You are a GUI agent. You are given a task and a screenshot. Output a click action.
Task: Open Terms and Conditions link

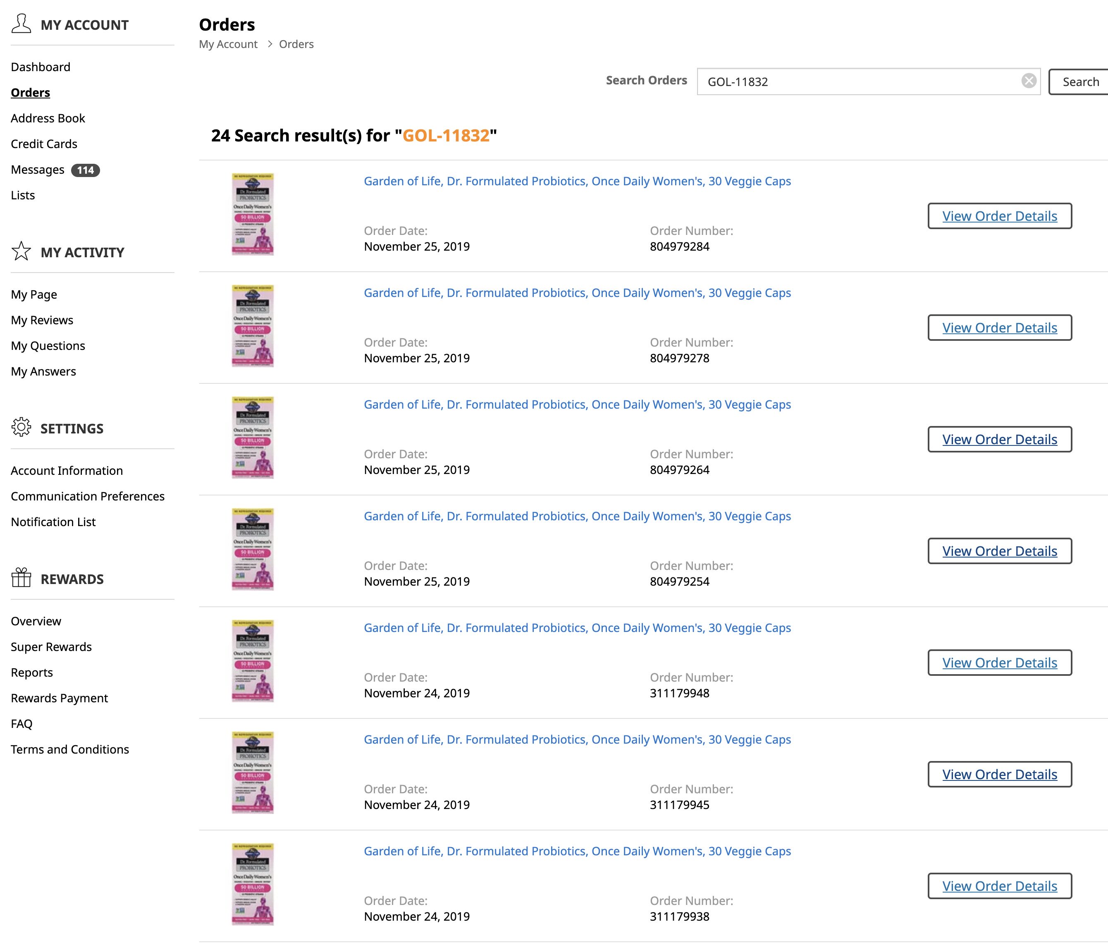pyautogui.click(x=70, y=749)
